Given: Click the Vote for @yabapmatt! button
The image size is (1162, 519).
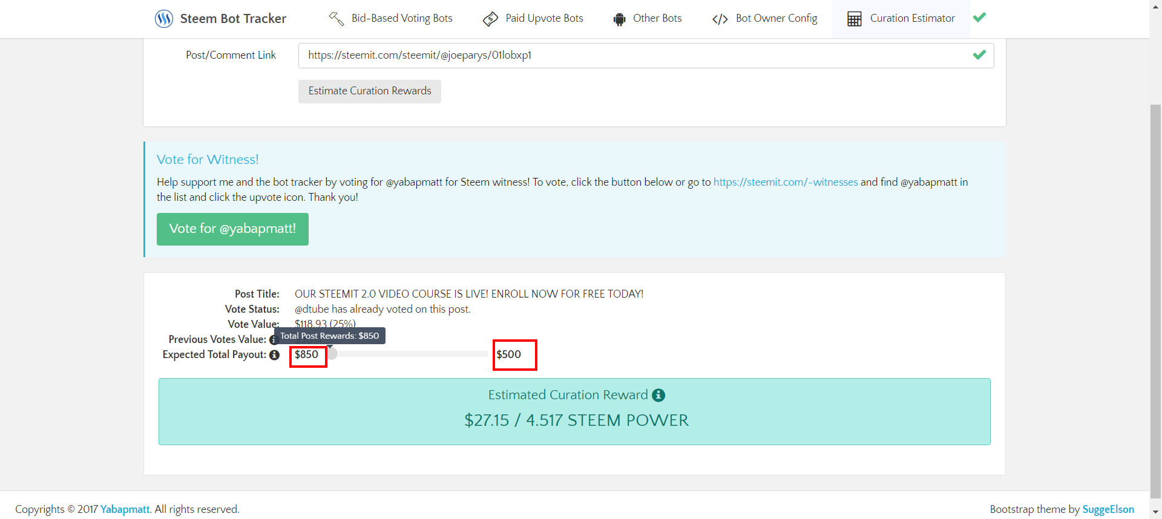Looking at the screenshot, I should coord(232,229).
